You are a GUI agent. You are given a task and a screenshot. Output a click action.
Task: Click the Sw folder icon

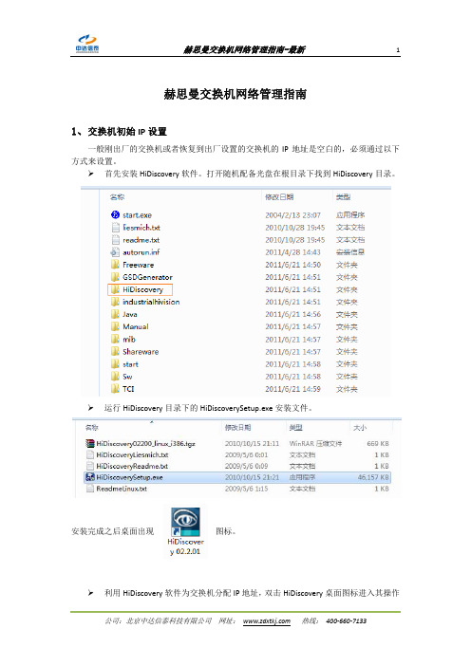115,377
